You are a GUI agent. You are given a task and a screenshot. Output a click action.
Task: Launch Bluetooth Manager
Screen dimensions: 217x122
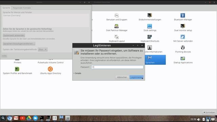click(x=183, y=17)
